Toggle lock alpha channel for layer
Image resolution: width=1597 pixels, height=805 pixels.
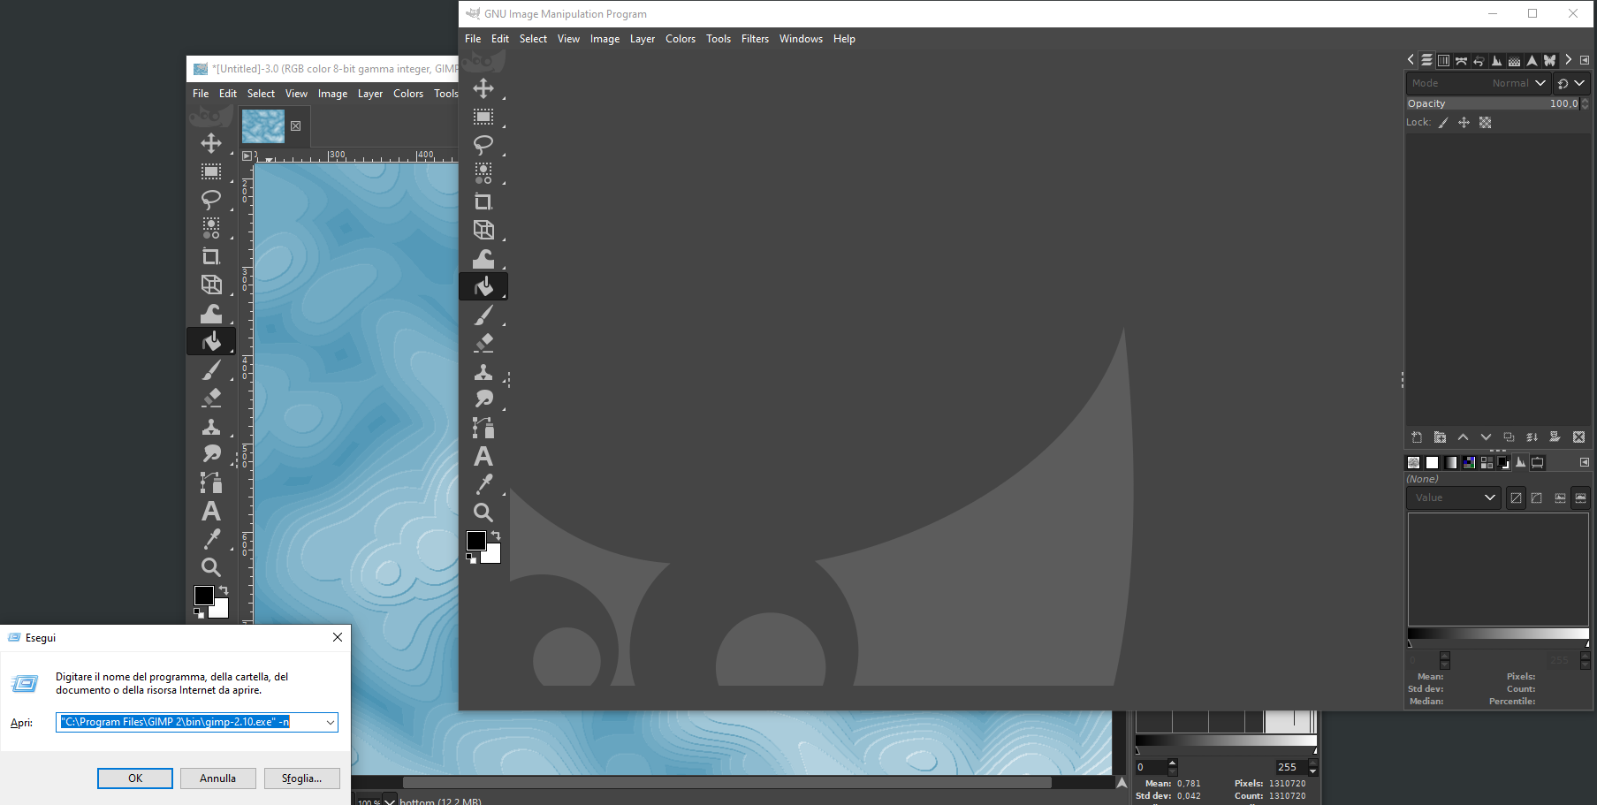pos(1486,123)
